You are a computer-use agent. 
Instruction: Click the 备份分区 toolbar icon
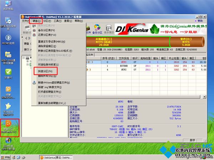point(97,29)
